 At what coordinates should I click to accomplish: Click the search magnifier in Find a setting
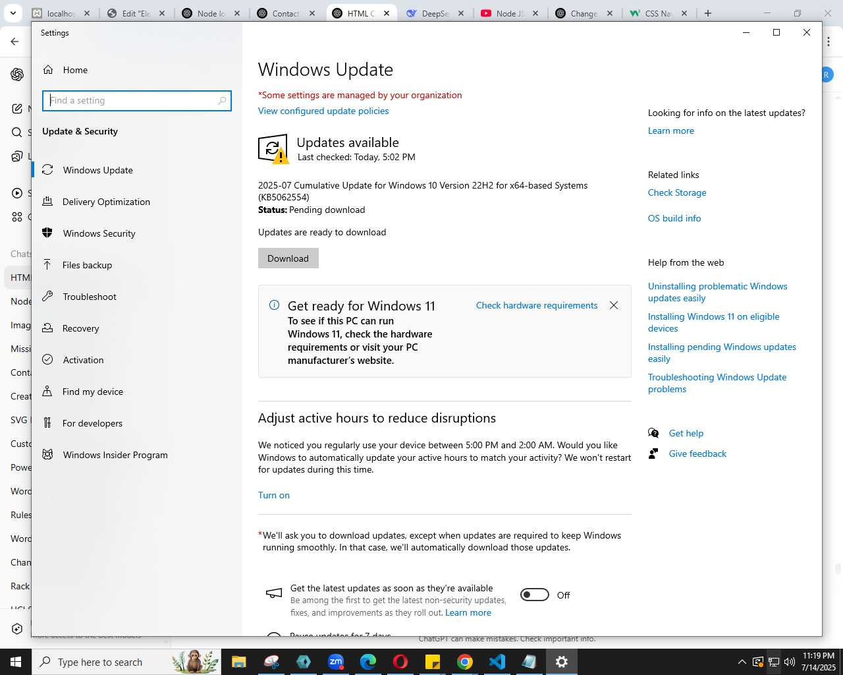coord(222,101)
